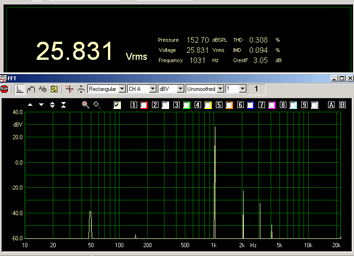Toggle the blue overlay 6 checkbox
The image size is (354, 256).
(250, 105)
